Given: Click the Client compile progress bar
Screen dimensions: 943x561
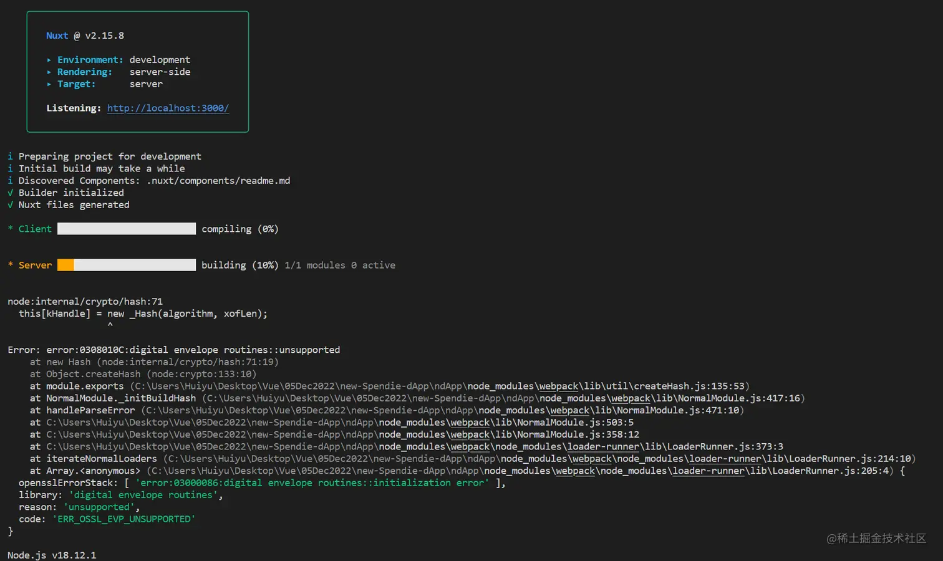Looking at the screenshot, I should [x=127, y=229].
